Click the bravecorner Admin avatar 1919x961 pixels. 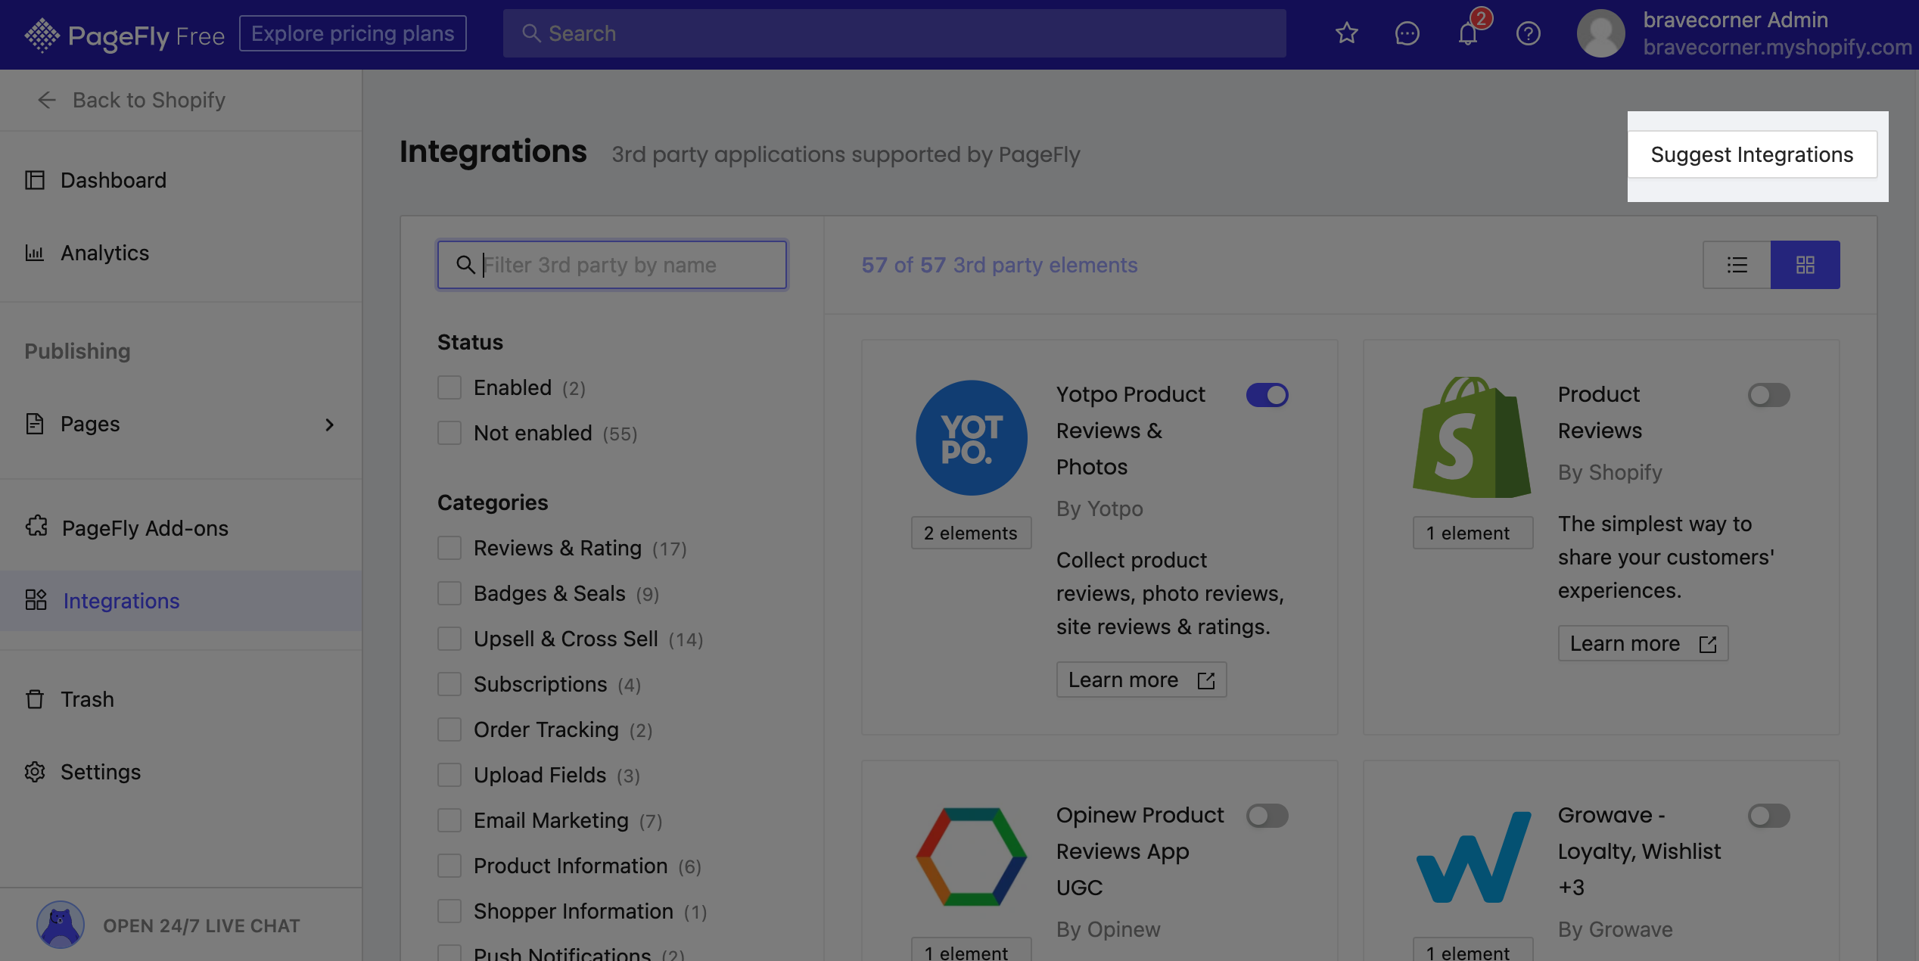pyautogui.click(x=1600, y=33)
